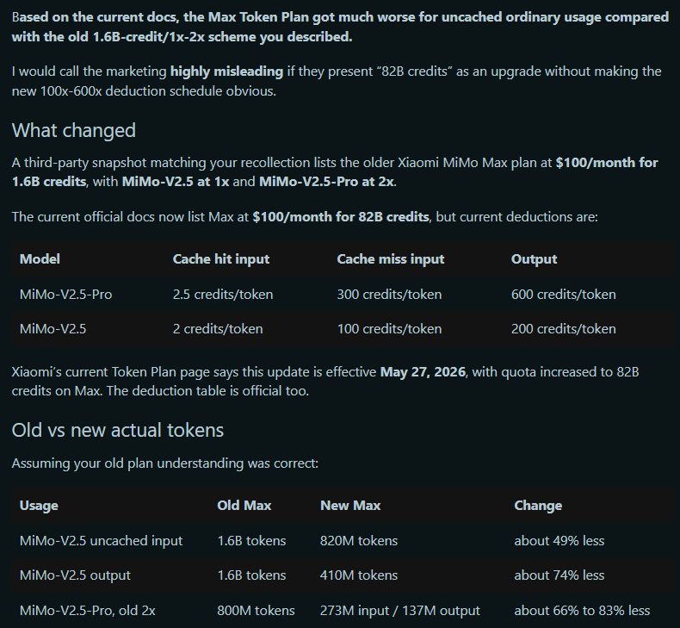
Task: Click the '200 credits/token' cell
Action: (x=563, y=329)
